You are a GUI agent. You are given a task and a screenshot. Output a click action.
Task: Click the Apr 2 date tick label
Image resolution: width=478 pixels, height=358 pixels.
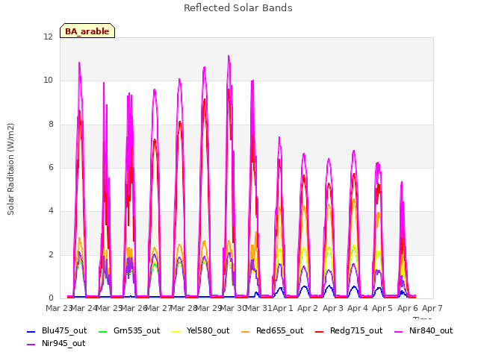pos(308,308)
